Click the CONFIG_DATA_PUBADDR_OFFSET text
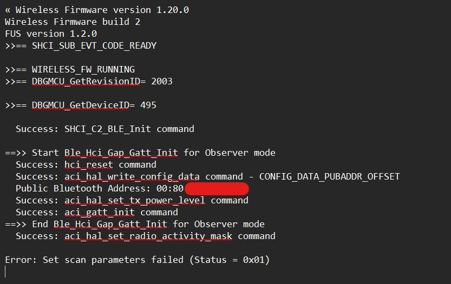The image size is (451, 284). click(x=329, y=176)
